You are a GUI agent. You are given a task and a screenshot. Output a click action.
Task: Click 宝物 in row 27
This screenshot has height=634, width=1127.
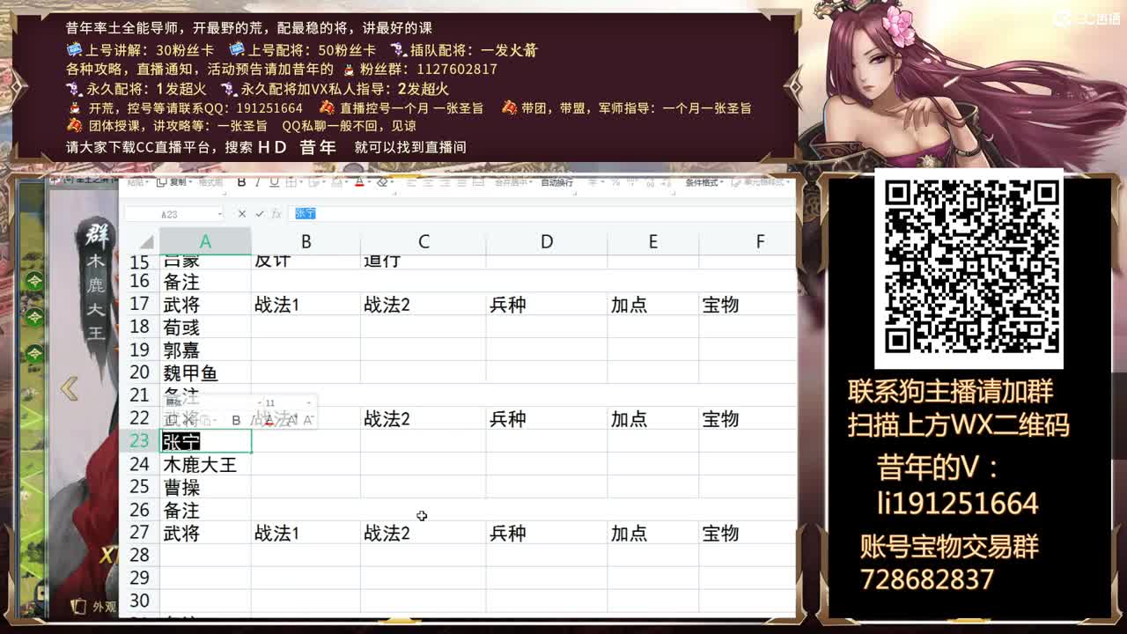(748, 533)
